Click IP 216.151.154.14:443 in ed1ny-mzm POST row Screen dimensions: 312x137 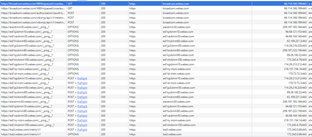(x=295, y=120)
